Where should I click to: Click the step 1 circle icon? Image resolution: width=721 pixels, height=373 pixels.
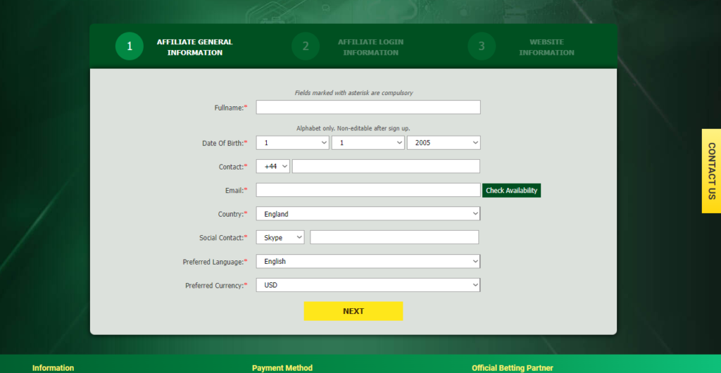click(130, 46)
